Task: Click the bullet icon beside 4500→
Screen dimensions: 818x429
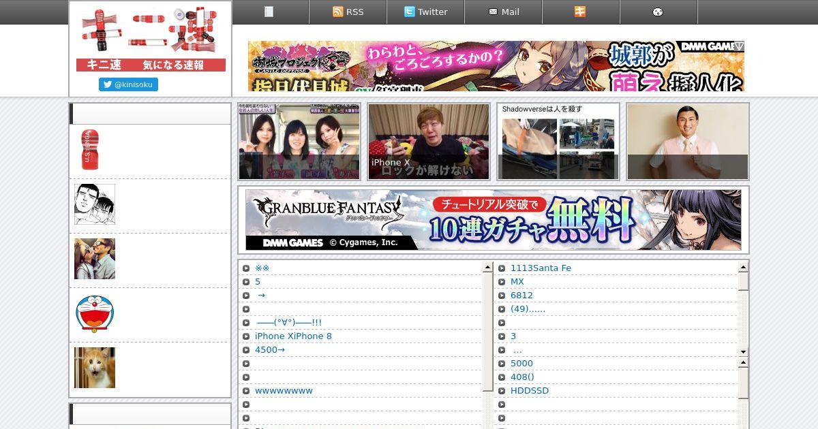Action: pos(246,349)
